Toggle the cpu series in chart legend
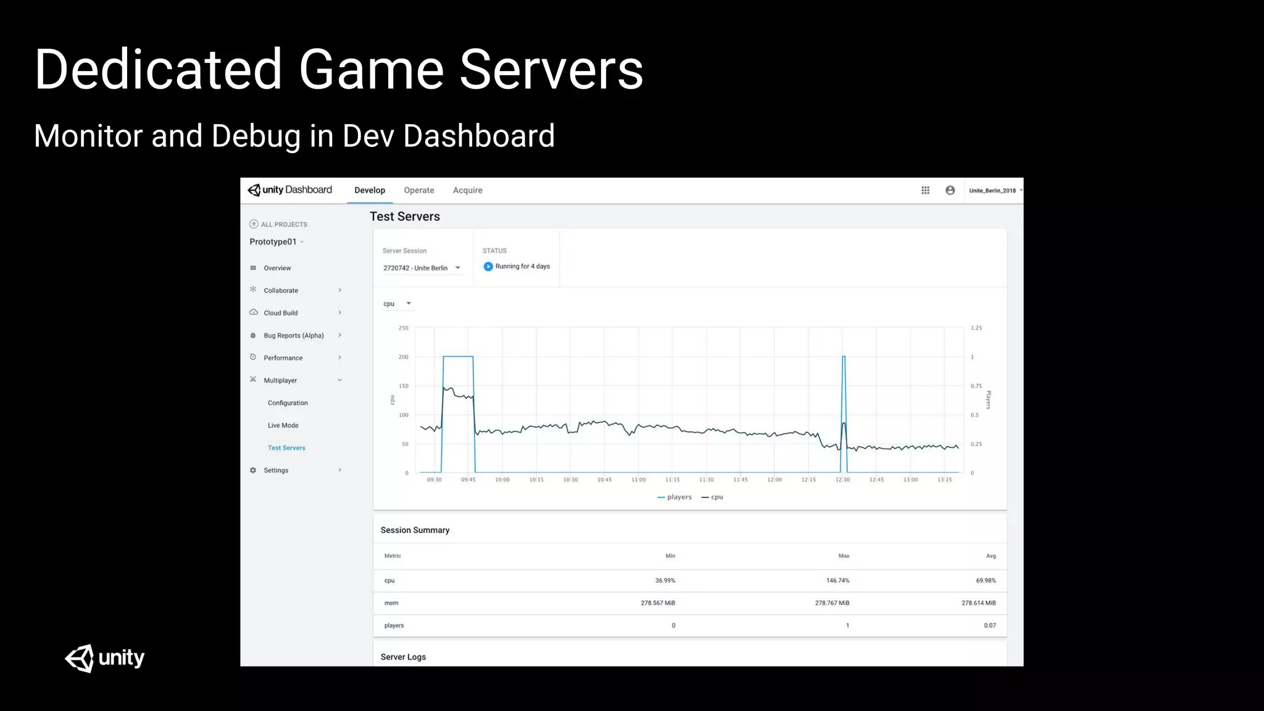 tap(712, 497)
